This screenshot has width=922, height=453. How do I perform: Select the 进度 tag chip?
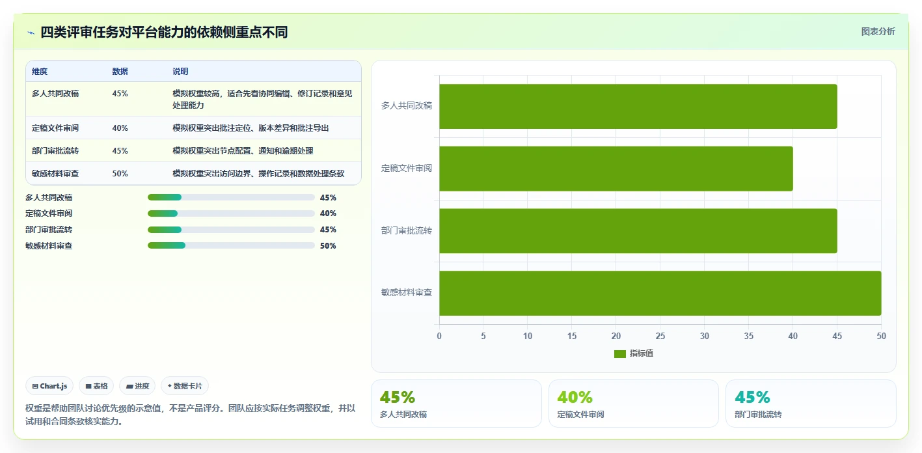click(x=137, y=386)
